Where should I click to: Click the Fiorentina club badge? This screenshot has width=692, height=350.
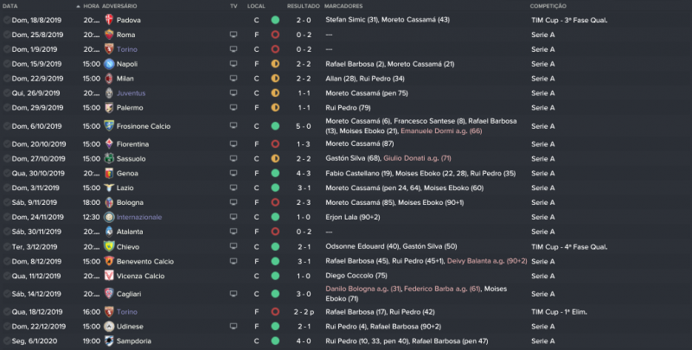(109, 144)
